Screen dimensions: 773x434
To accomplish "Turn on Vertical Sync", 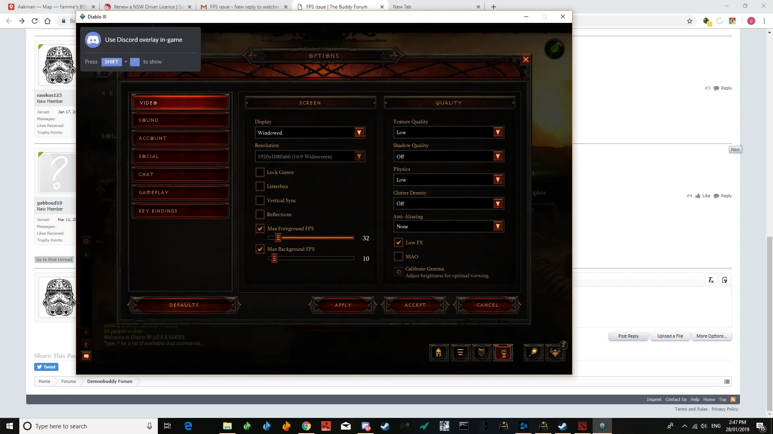I will [x=260, y=201].
